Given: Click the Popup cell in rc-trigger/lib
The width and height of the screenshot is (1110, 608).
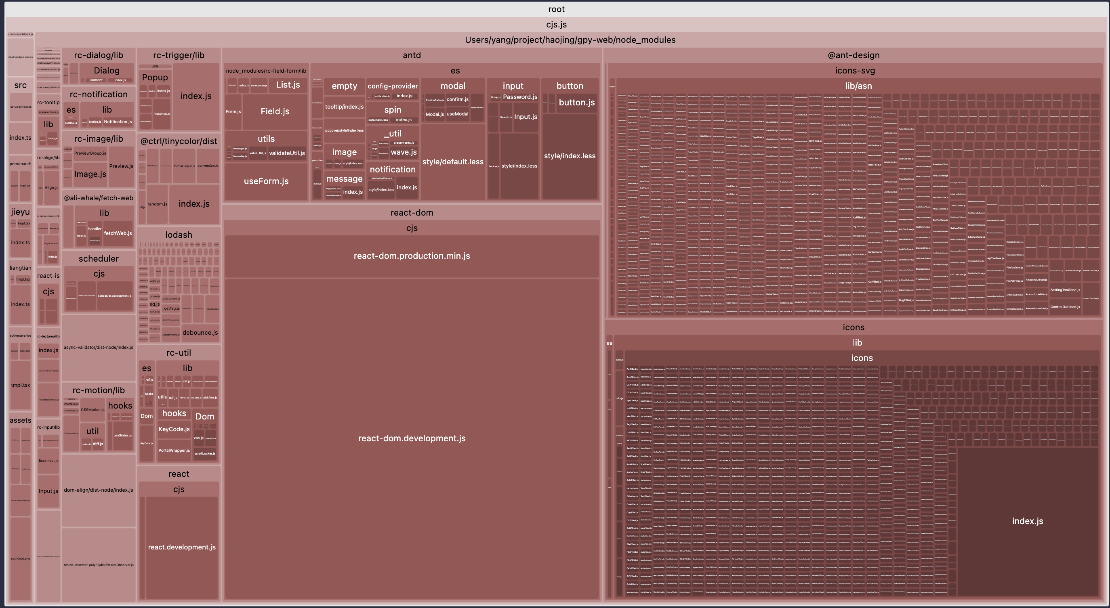Looking at the screenshot, I should pyautogui.click(x=155, y=78).
